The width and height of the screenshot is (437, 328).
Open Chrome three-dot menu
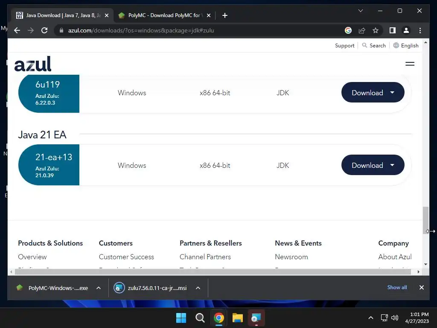(420, 30)
